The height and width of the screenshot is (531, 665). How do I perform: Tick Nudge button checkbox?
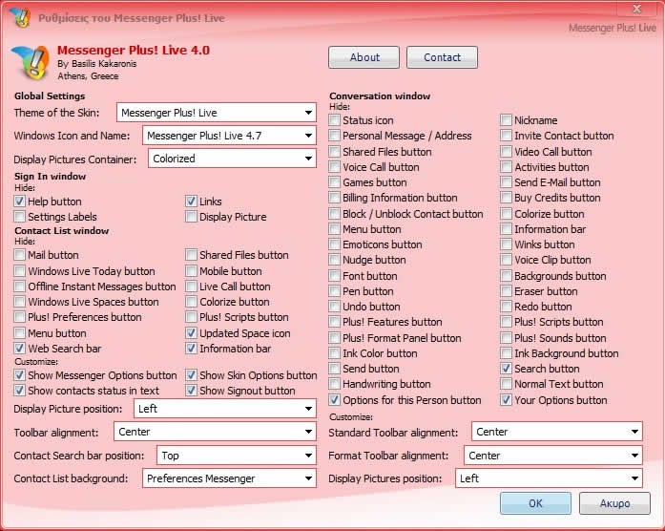334,260
